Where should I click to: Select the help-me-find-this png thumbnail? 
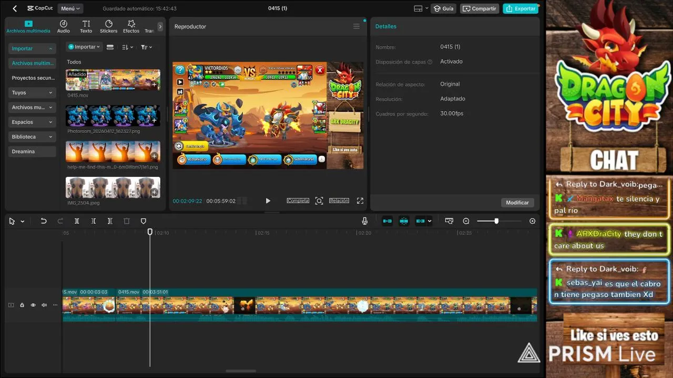(113, 151)
